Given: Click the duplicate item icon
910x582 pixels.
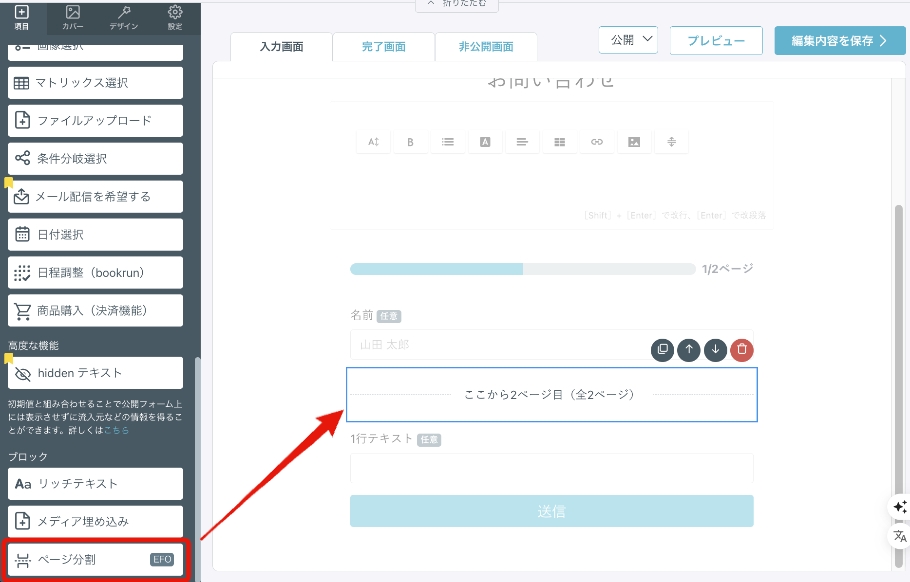Looking at the screenshot, I should 663,350.
